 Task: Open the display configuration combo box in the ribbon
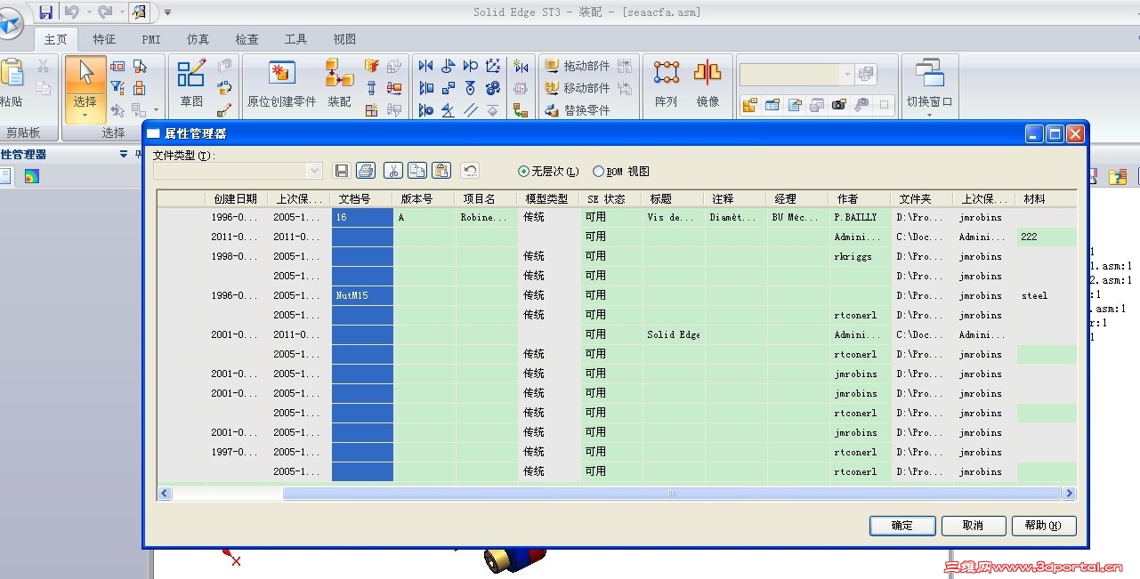tap(796, 75)
